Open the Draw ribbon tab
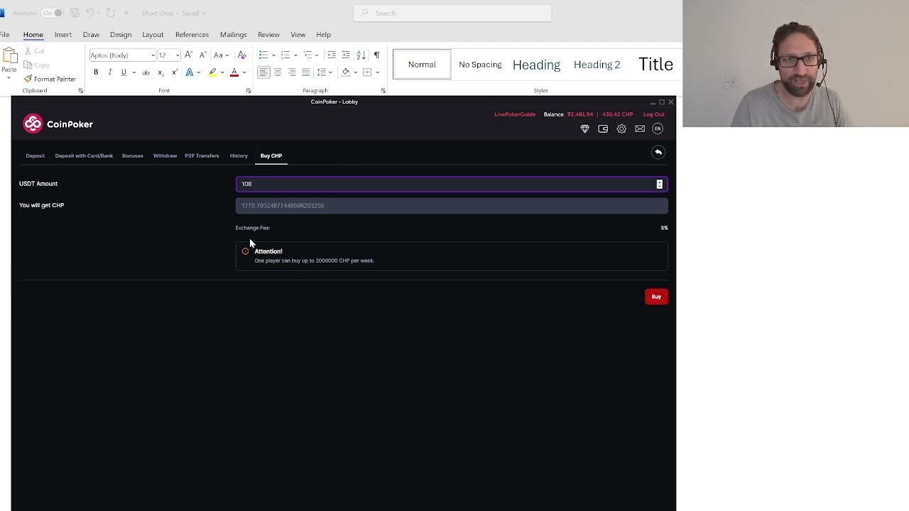Screen dimensions: 909x511 click(91, 35)
